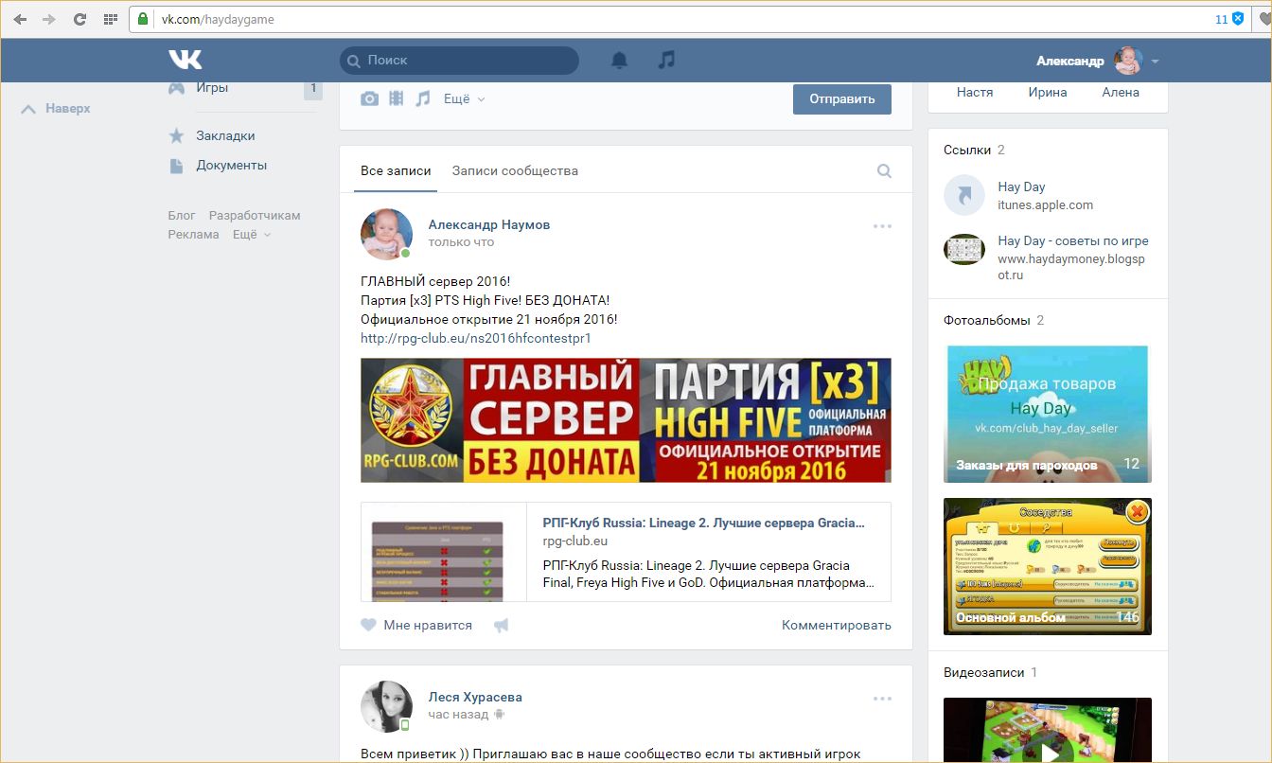Image resolution: width=1272 pixels, height=763 pixels.
Task: Open the Заказы для пароходов album thumbnail
Action: pyautogui.click(x=1048, y=414)
